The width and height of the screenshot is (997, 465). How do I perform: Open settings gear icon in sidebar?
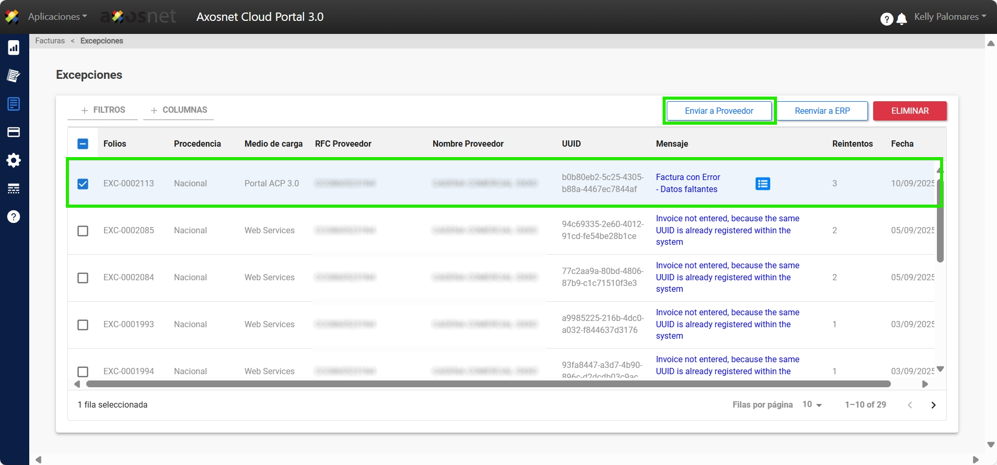[14, 160]
